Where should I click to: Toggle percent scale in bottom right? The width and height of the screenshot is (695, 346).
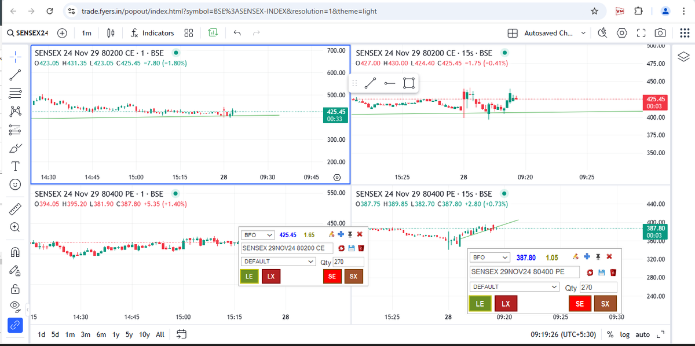(x=610, y=334)
